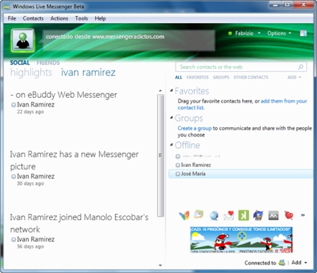Image resolution: width=317 pixels, height=273 pixels.
Task: Click status icon beside Ivan Ramirez in Offline list
Action: tap(178, 165)
